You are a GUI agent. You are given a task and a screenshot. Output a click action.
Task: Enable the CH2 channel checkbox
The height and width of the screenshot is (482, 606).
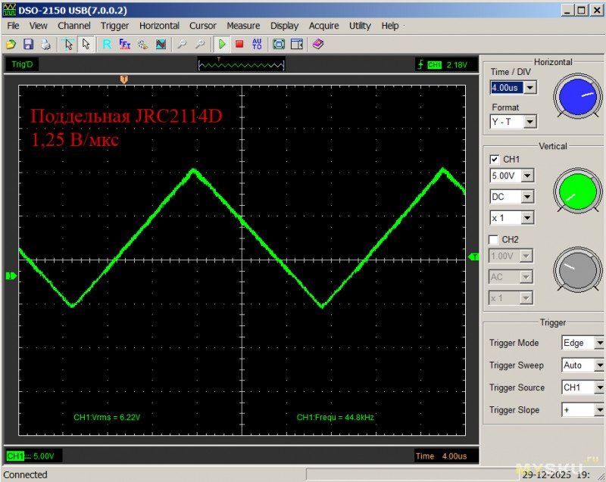(495, 240)
